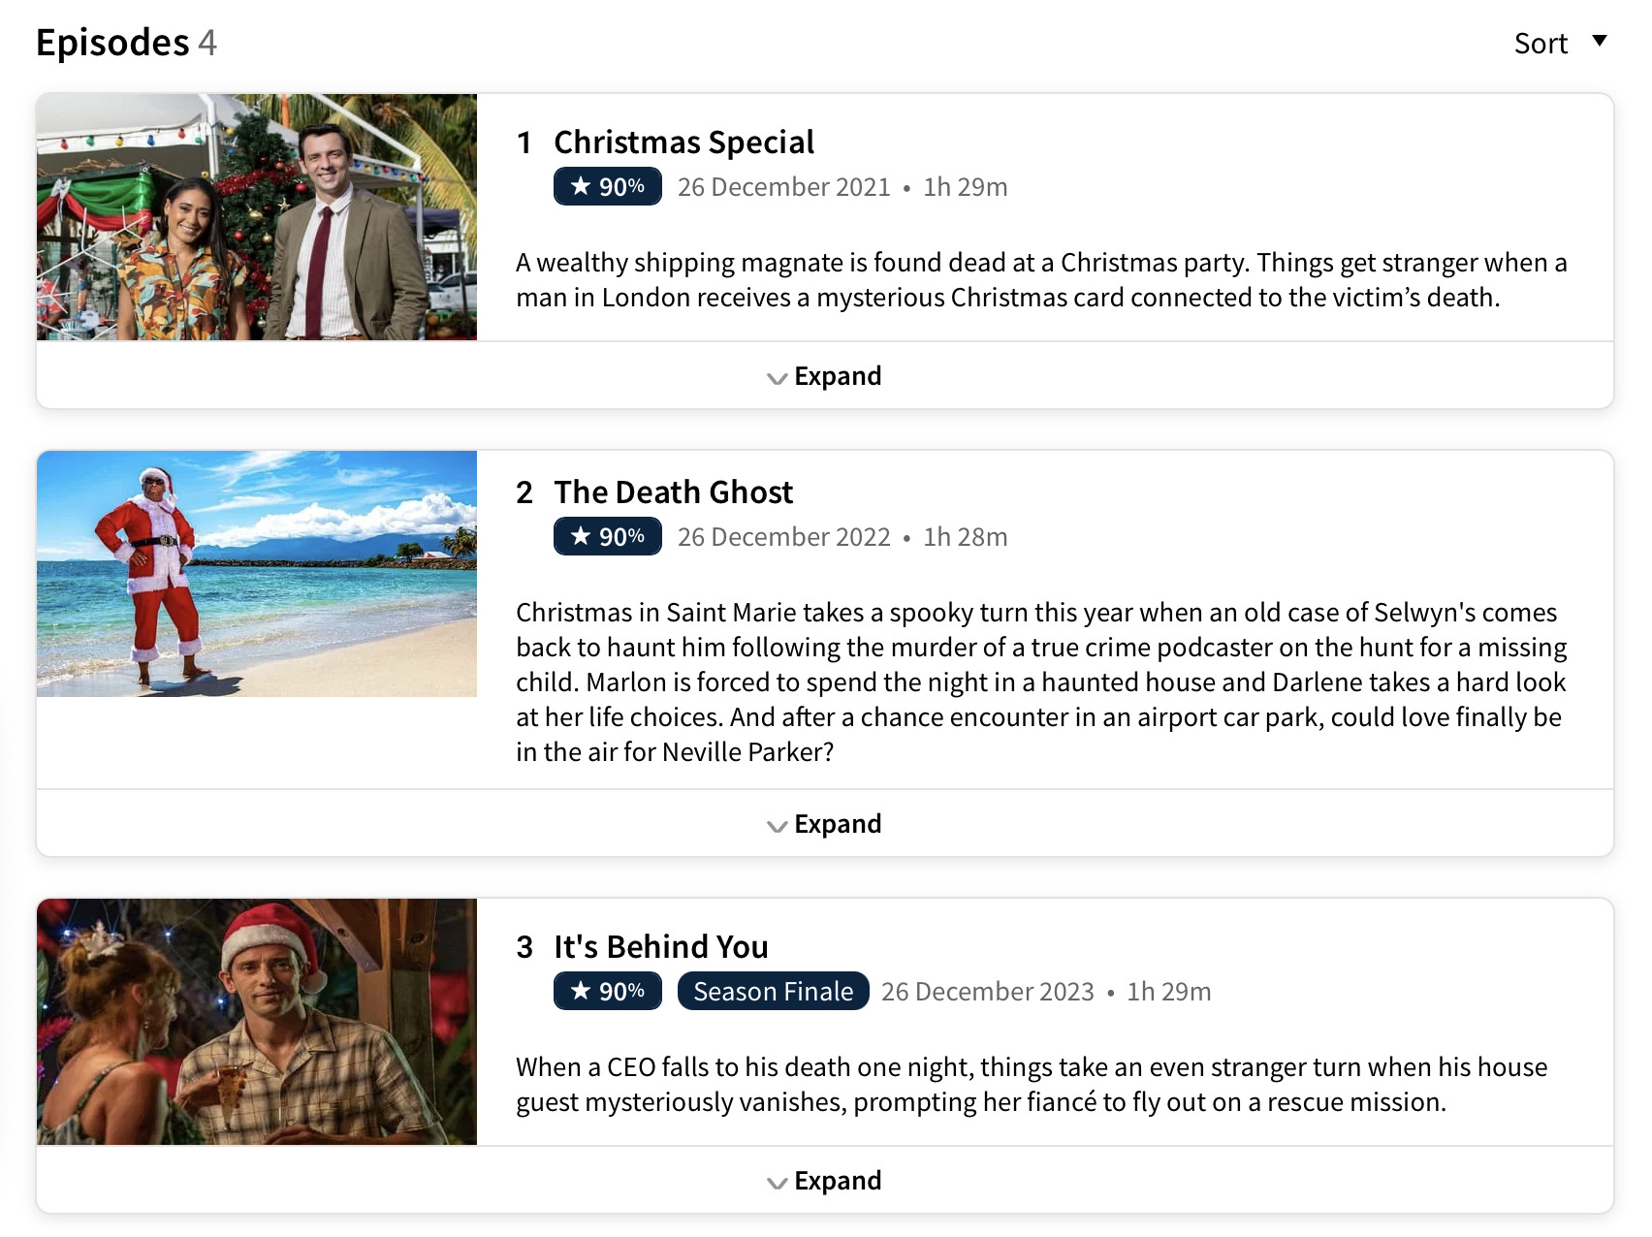This screenshot has height=1237, width=1652.
Task: Open the Sort dropdown
Action: [x=1541, y=44]
